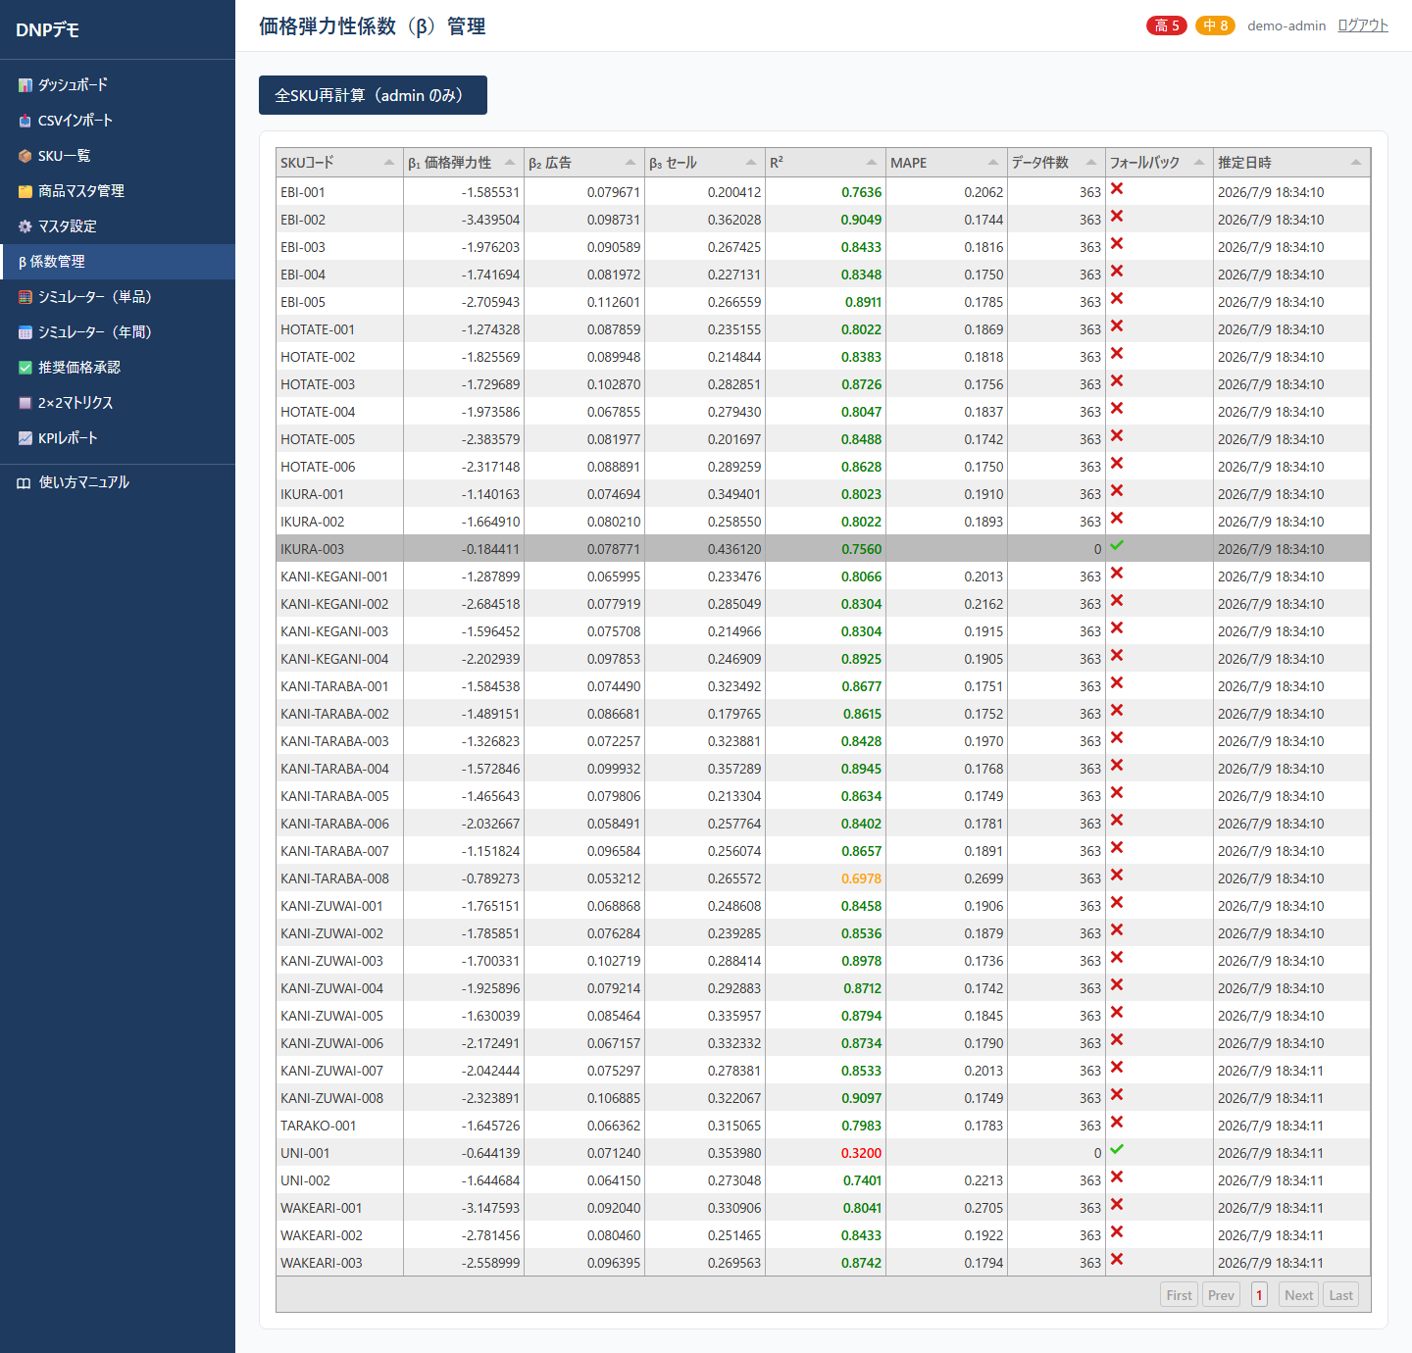Click the CSVインポート sidebar icon
The height and width of the screenshot is (1353, 1412).
click(x=25, y=121)
